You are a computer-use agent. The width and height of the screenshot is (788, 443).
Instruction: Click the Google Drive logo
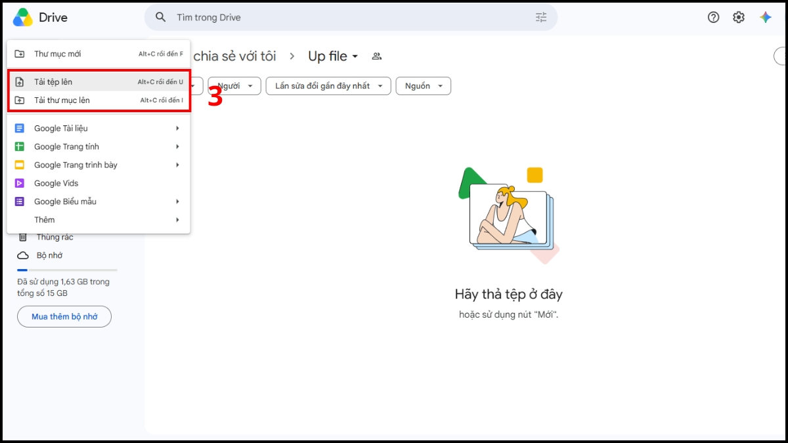coord(23,18)
